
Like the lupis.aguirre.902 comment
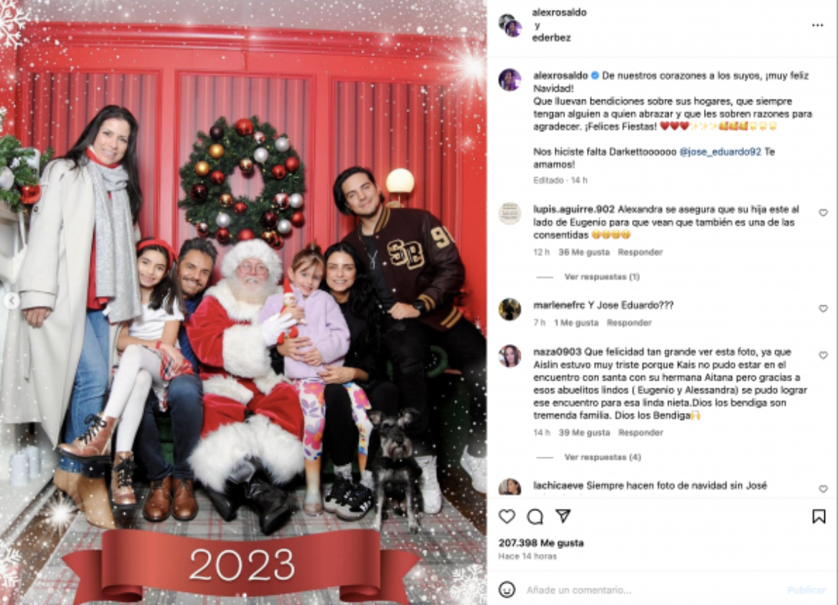(823, 213)
